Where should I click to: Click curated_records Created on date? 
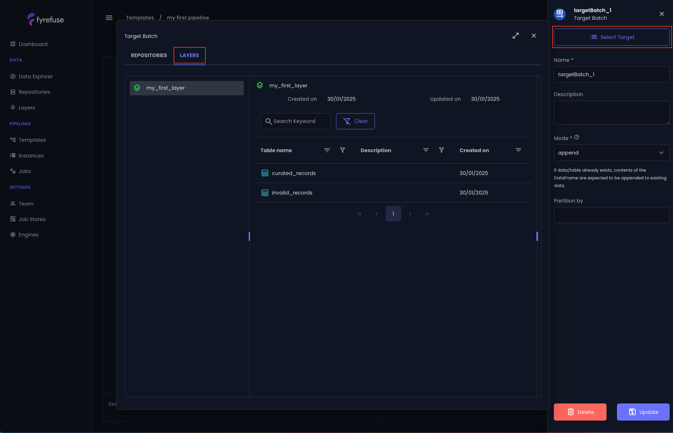474,173
